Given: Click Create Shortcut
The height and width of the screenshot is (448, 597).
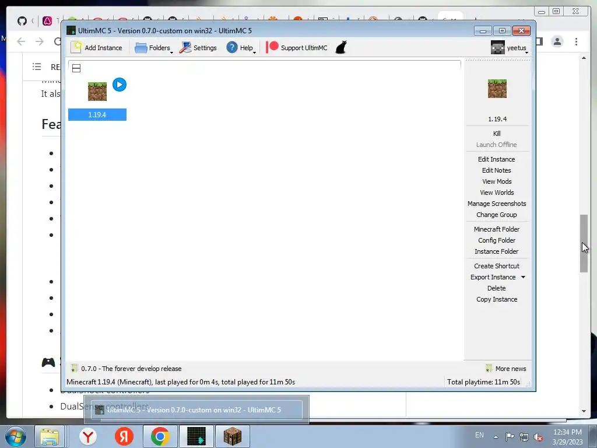Looking at the screenshot, I should pos(497,266).
